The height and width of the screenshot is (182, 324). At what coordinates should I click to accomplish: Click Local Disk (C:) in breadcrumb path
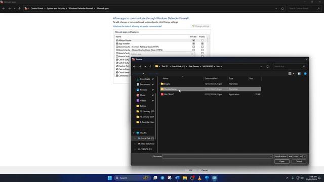tap(178, 66)
